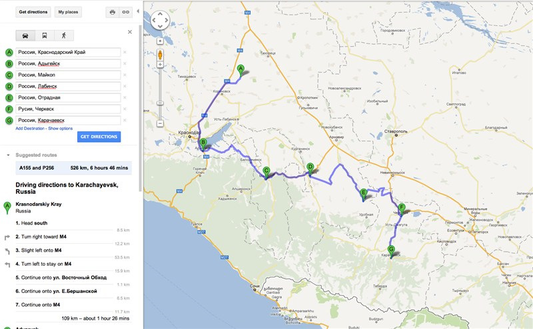533x329 pixels.
Task: Remove destination C Майкоп with its X
Action: pos(125,75)
